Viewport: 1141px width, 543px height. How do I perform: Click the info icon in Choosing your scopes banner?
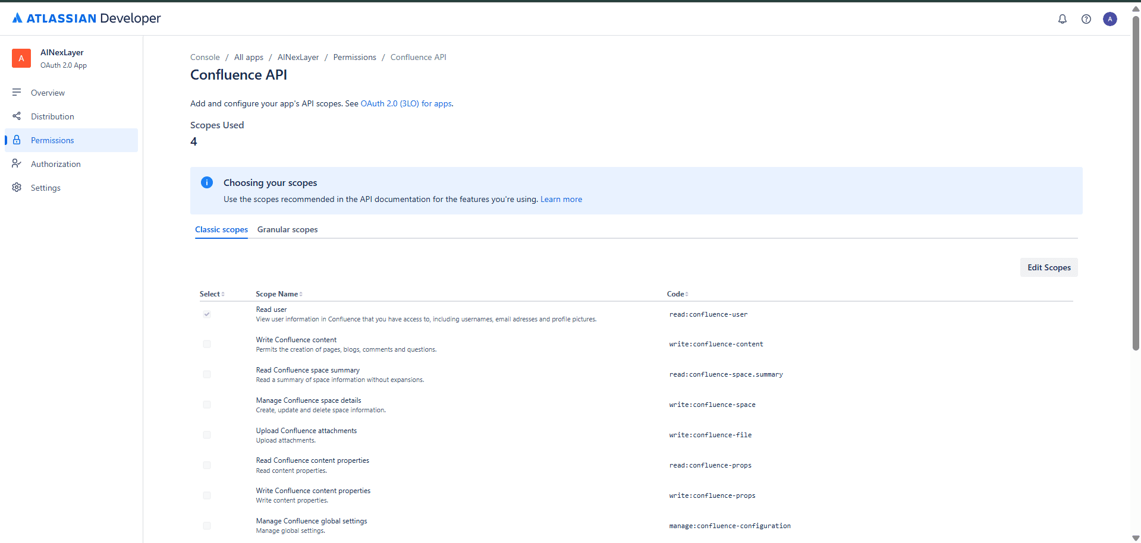pyautogui.click(x=207, y=182)
